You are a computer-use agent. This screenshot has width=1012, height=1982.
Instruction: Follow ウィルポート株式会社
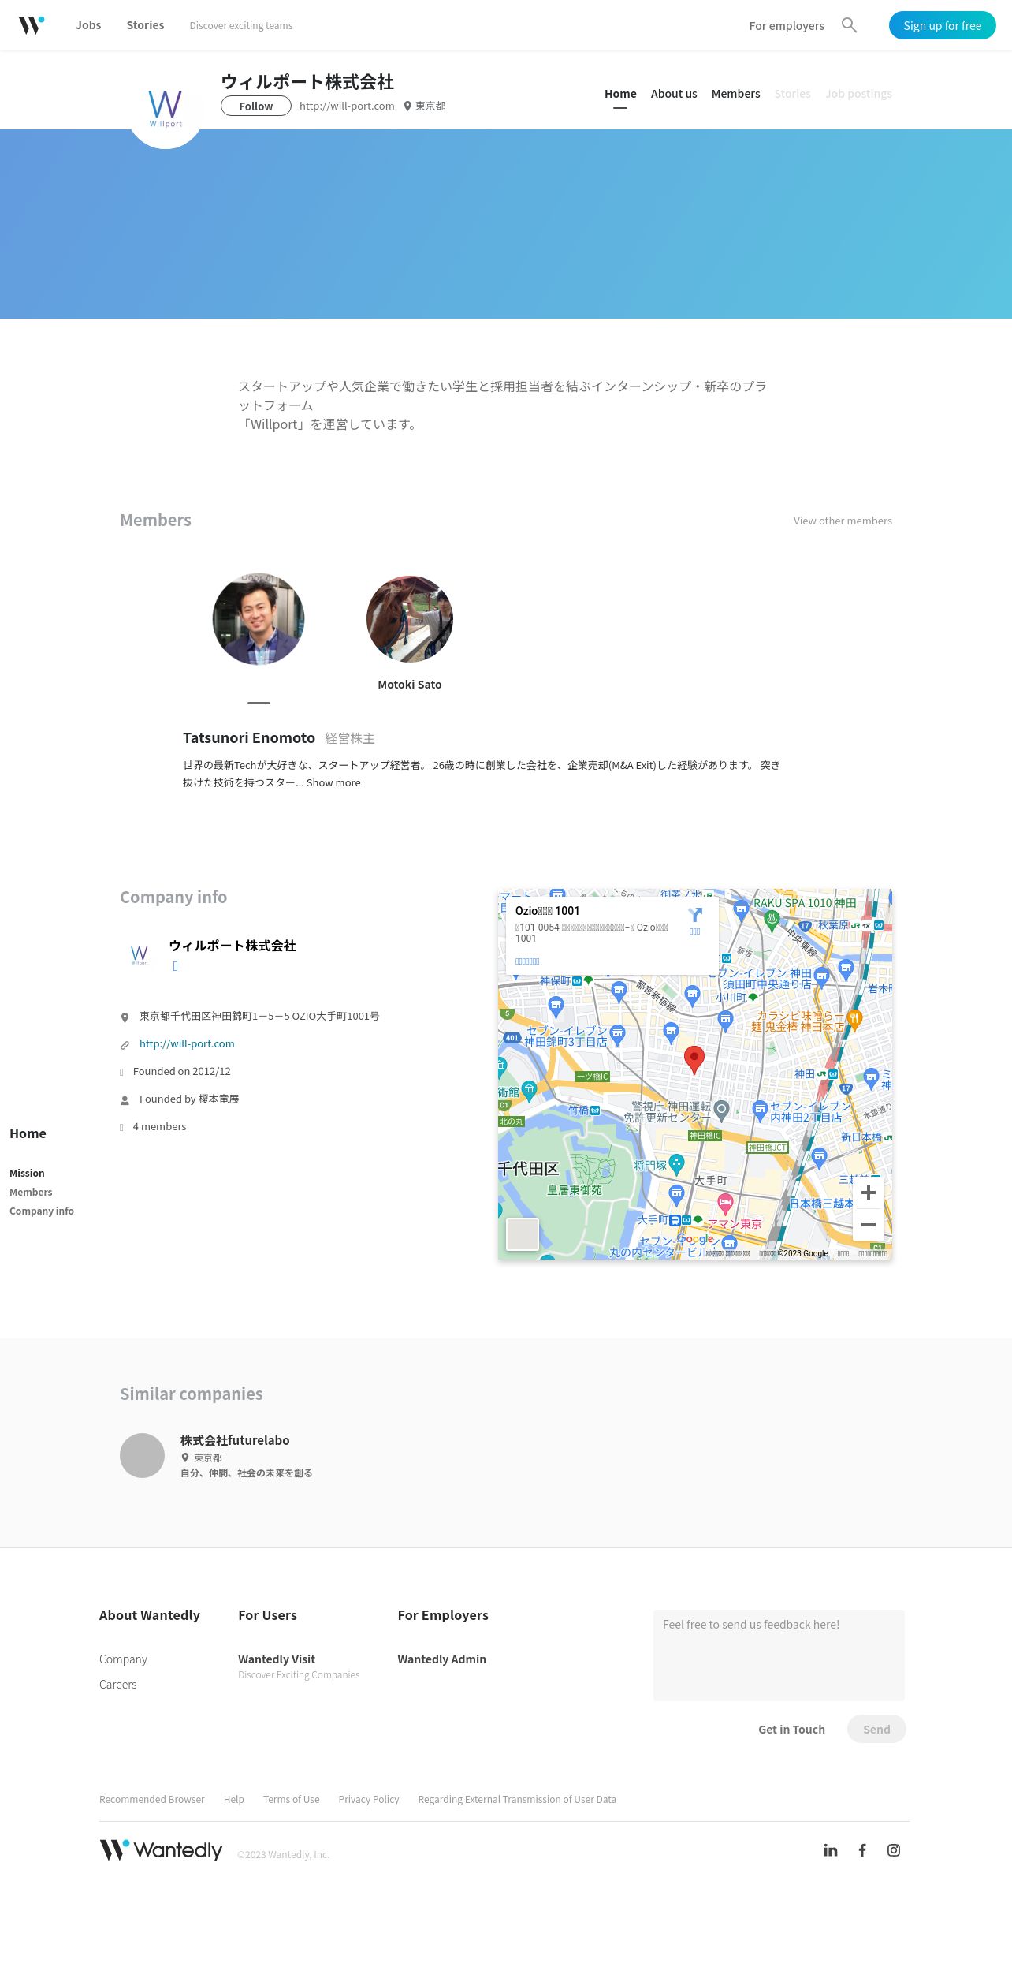pos(256,106)
